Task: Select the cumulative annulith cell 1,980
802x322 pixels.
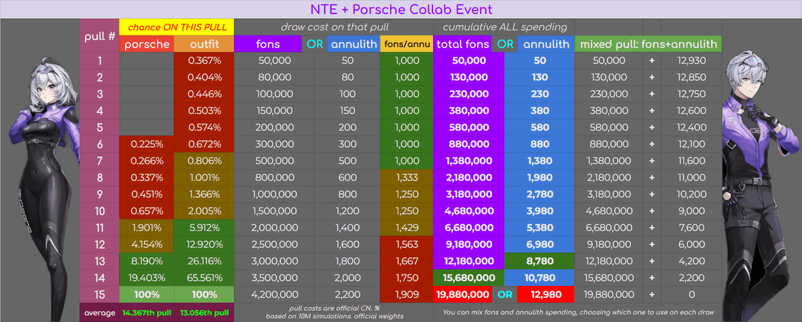Action: 540,178
